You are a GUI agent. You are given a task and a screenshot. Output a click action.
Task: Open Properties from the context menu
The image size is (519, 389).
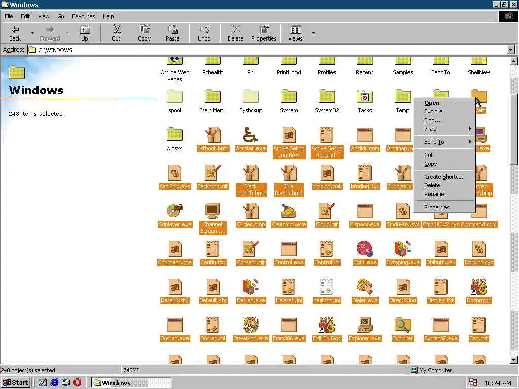click(x=444, y=207)
